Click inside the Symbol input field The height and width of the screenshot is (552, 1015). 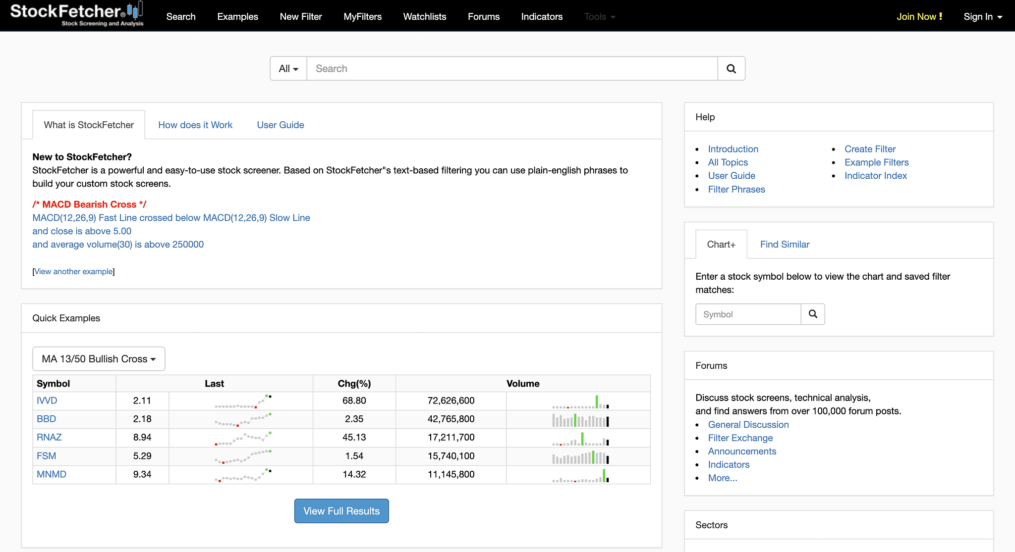click(747, 314)
